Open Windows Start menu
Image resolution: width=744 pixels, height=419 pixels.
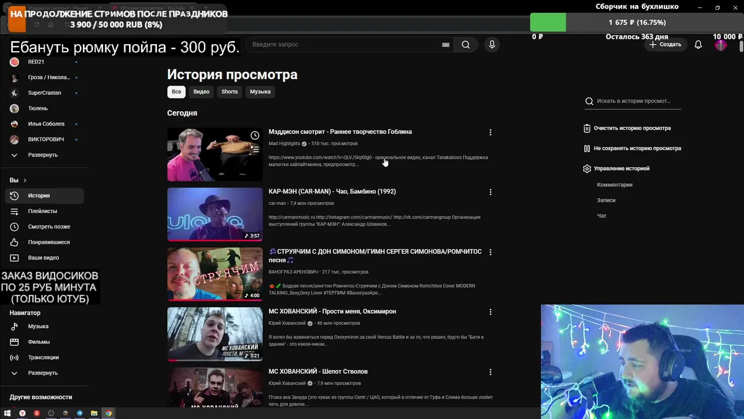click(8, 413)
